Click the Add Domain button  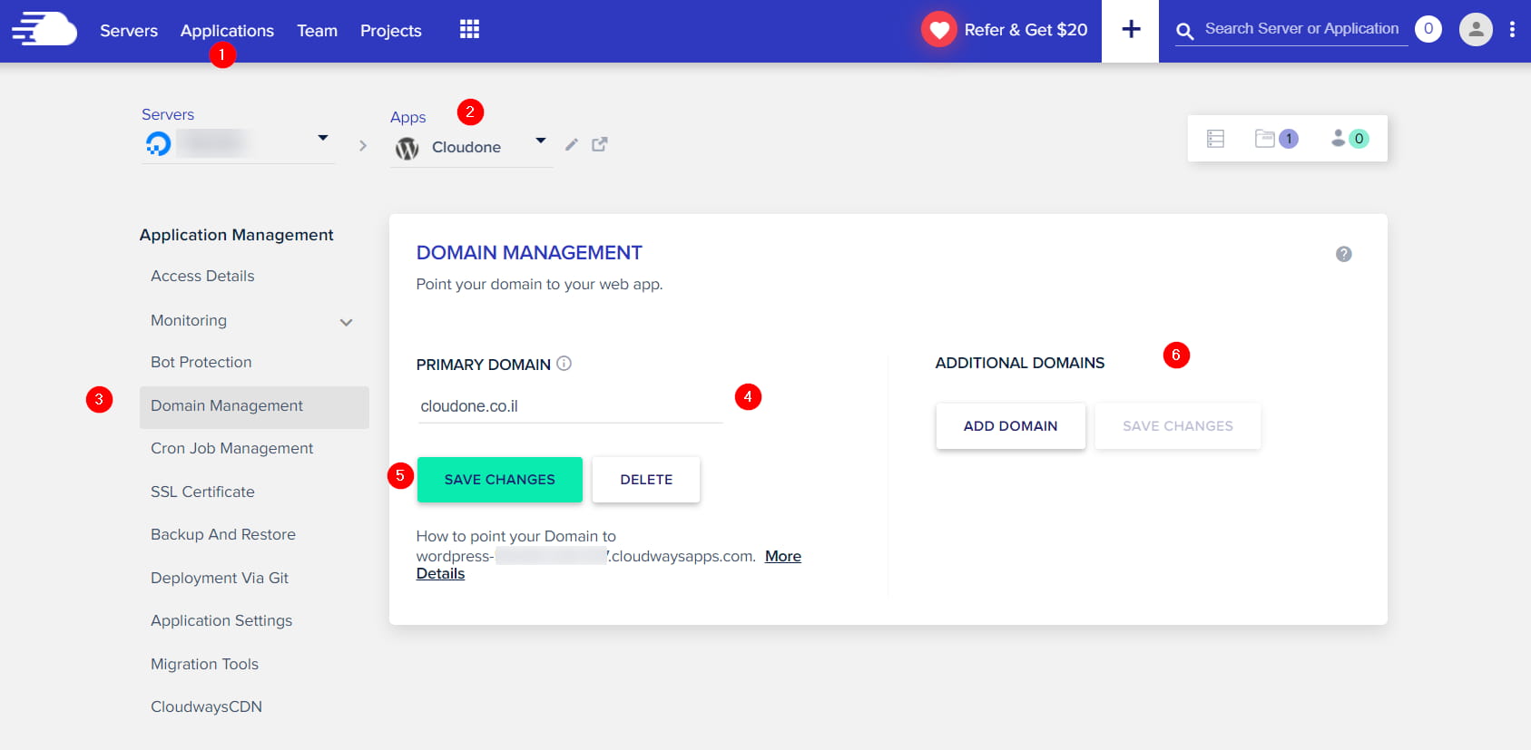pos(1011,426)
